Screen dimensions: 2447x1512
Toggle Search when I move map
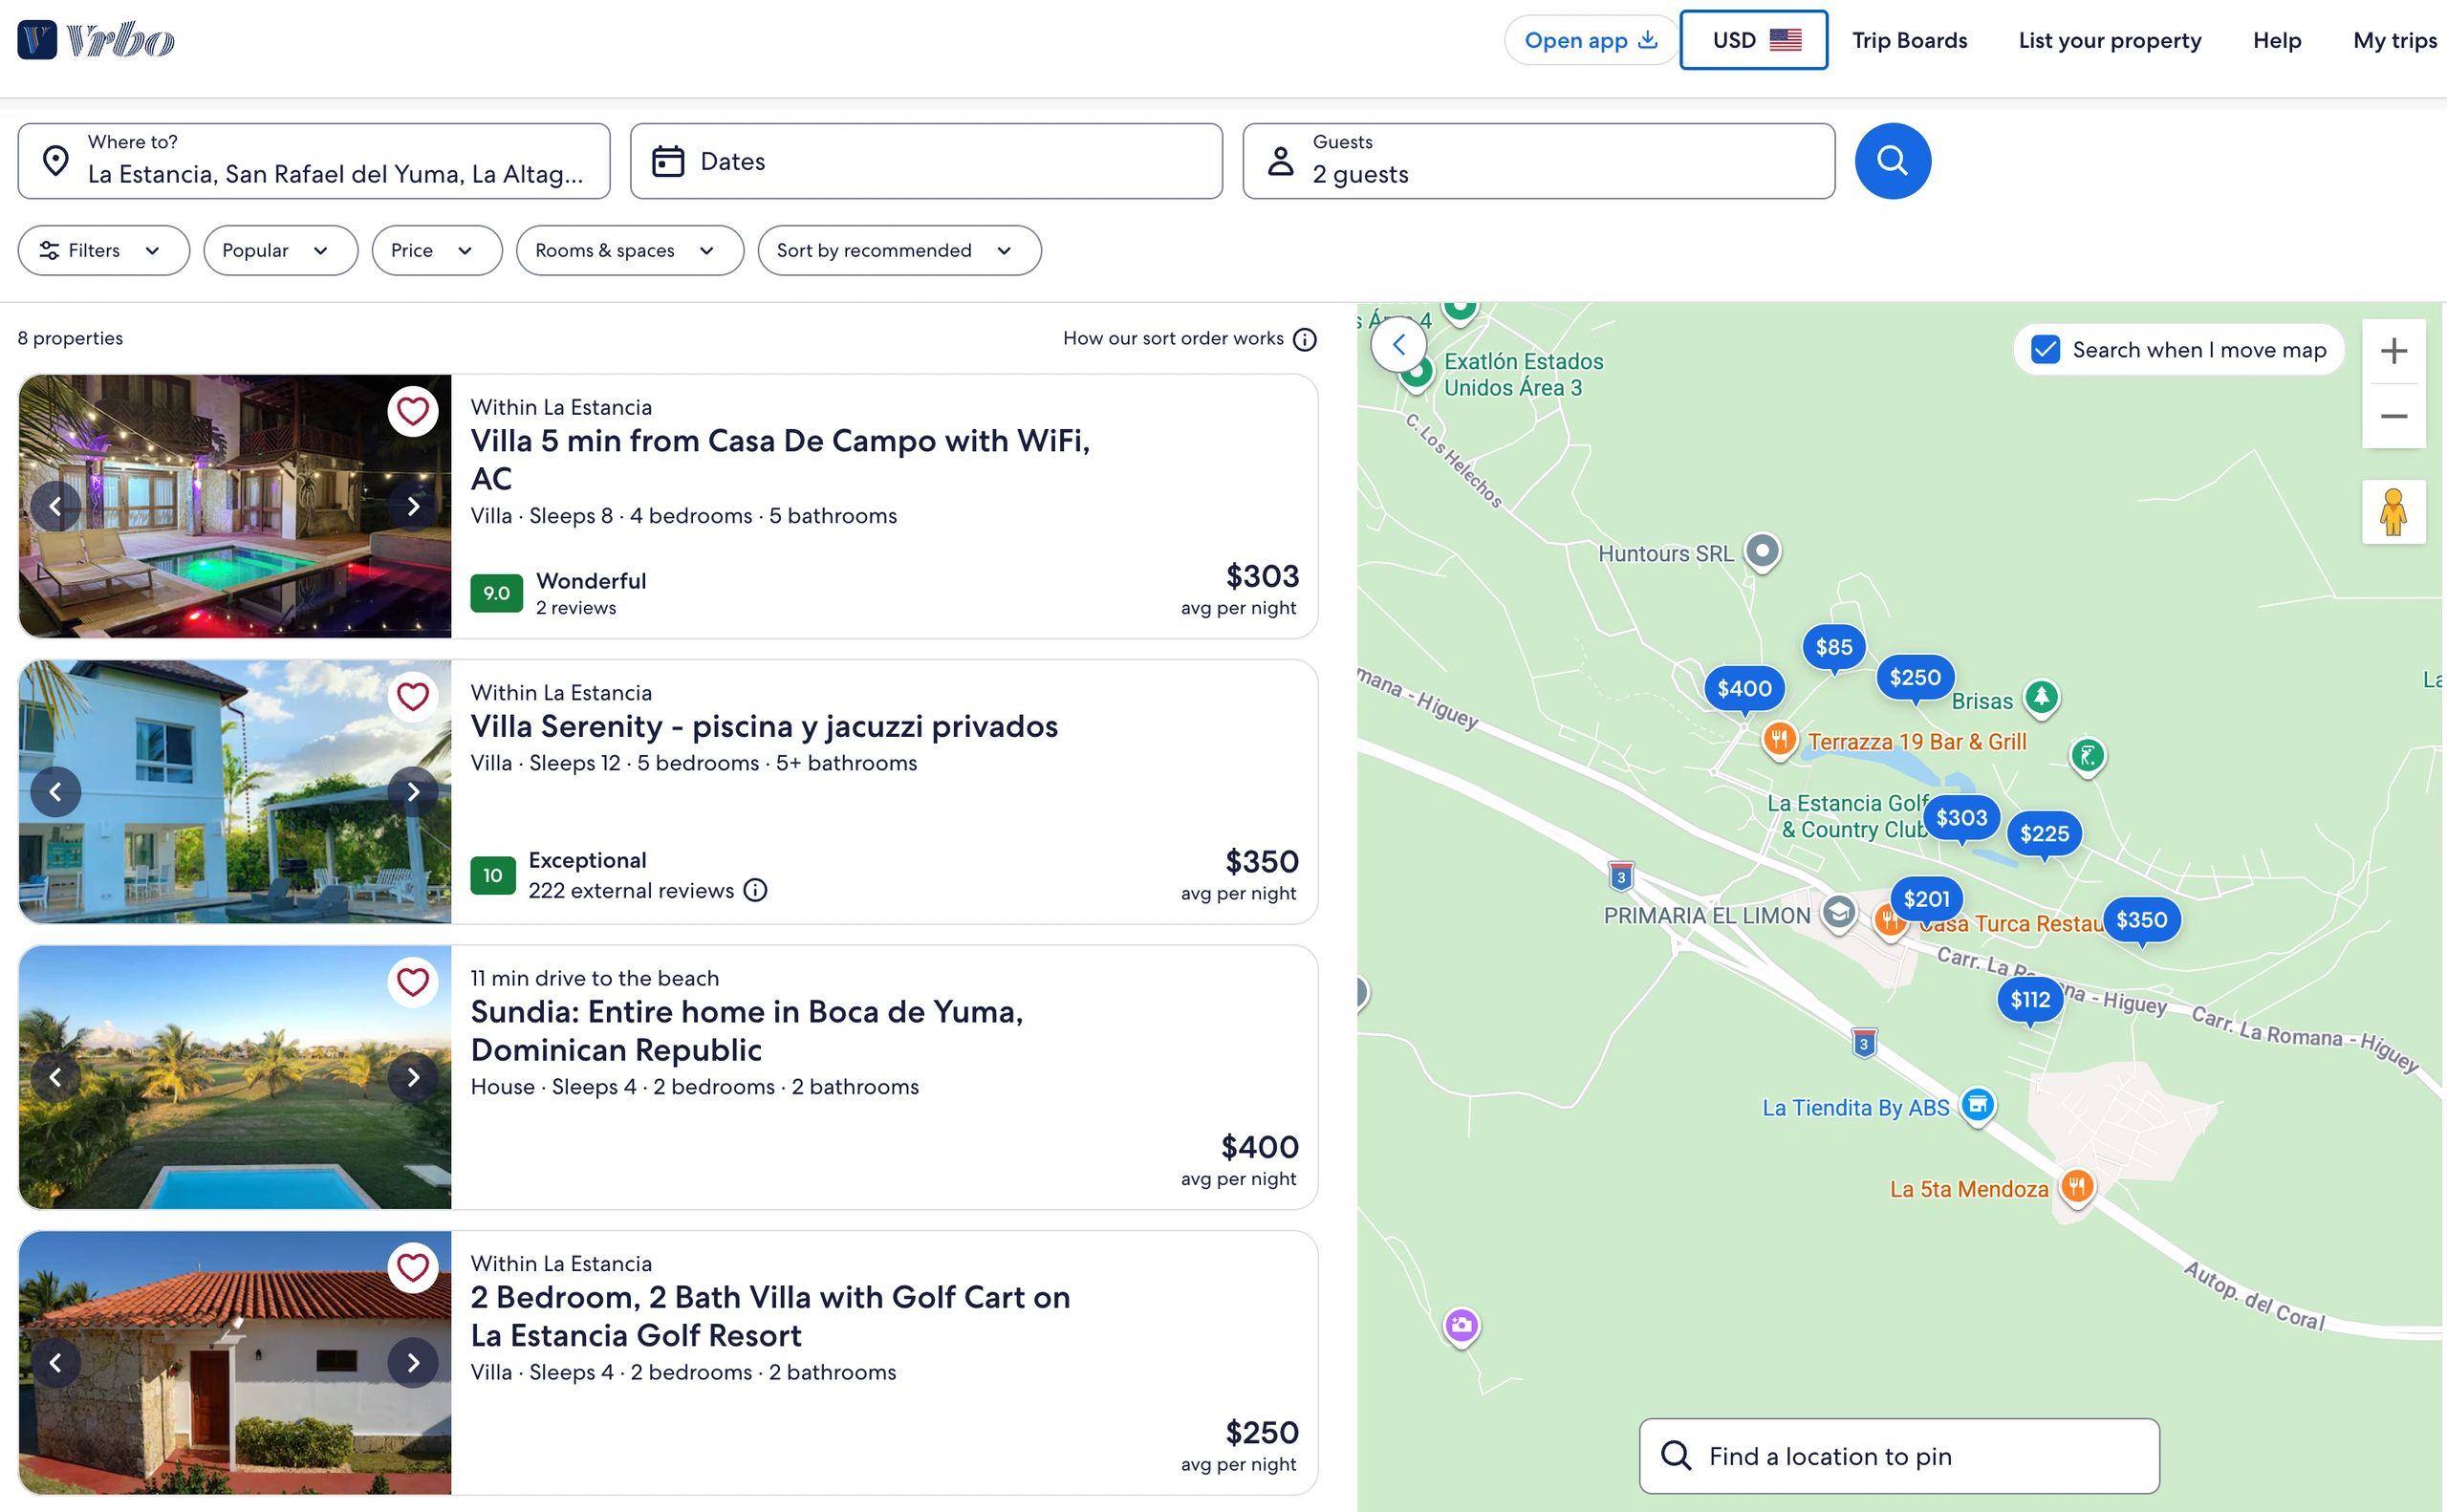2046,350
